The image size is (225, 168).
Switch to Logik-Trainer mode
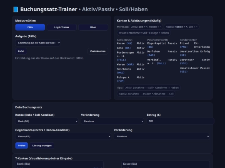coord(62,27)
